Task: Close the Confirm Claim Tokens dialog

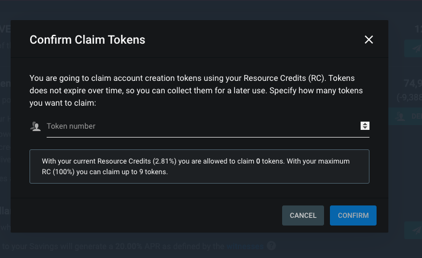Action: point(369,40)
